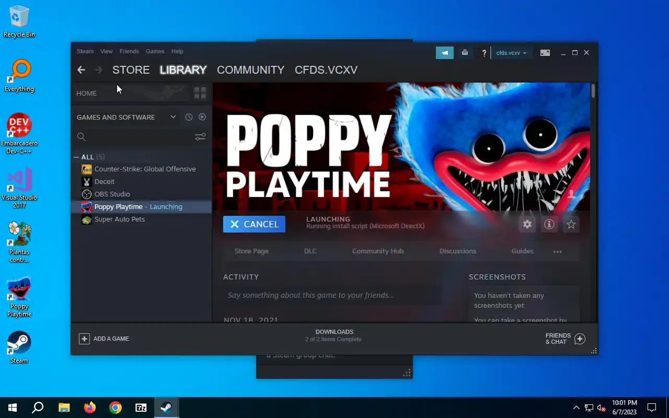Open File Explorer from taskbar
This screenshot has height=418, width=669.
(64, 408)
